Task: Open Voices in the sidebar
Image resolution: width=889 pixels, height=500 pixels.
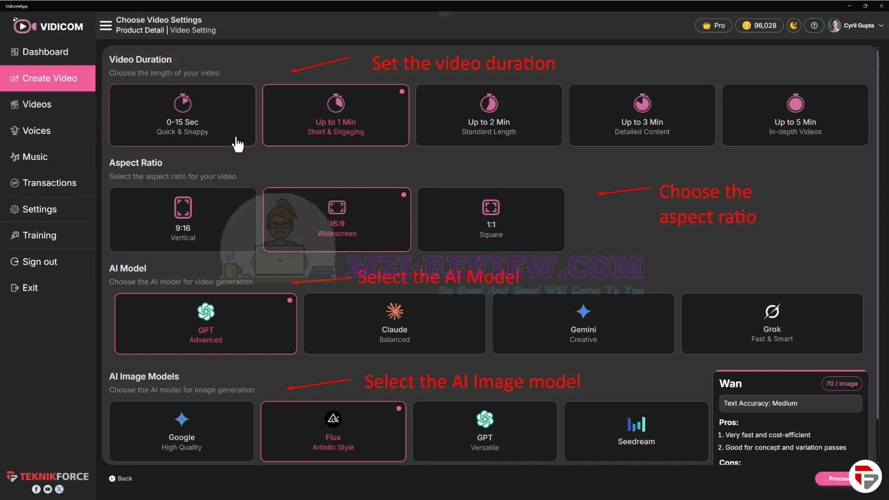Action: pos(48,131)
